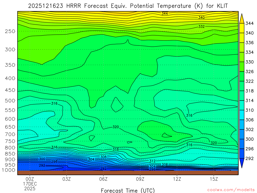257x193 pixels.
Task: Click the blue downward arrow below colorbar
Action: coord(242,163)
